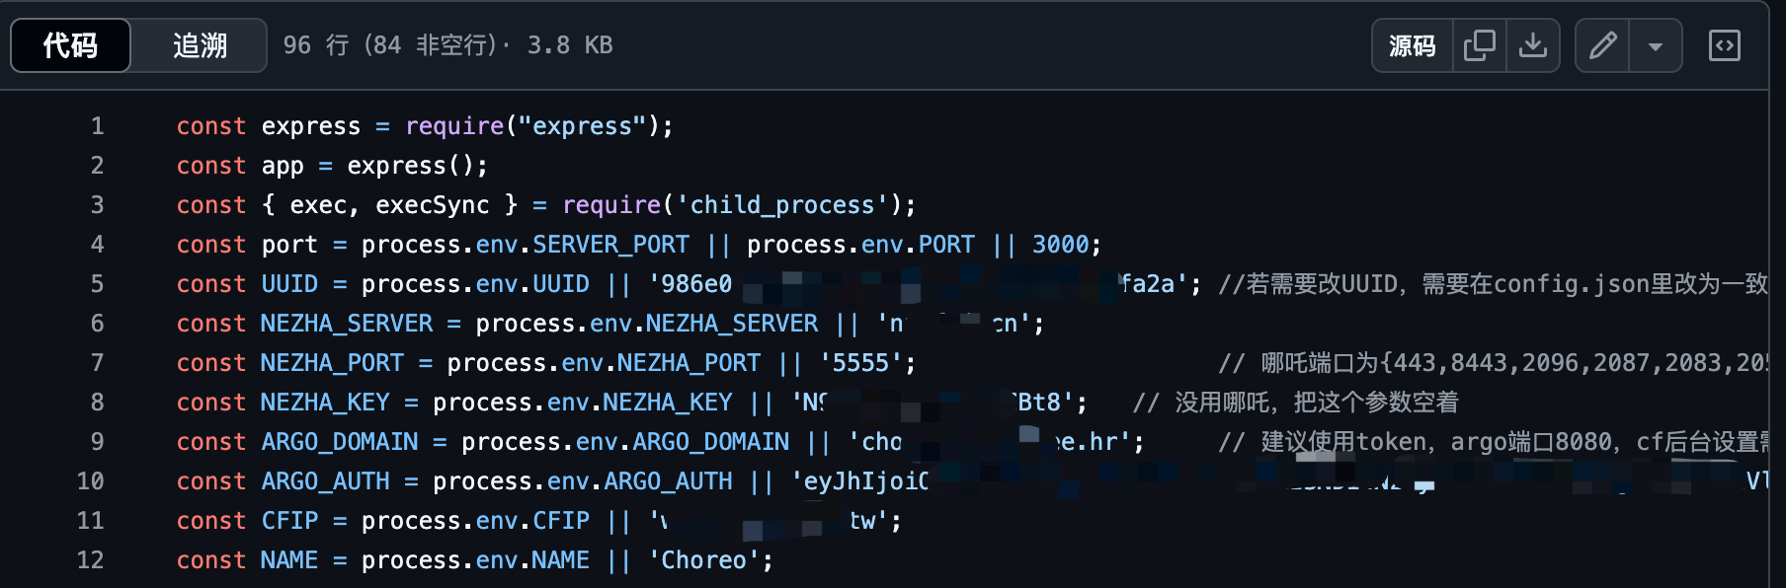Click the NEZHA_SERVER variable on line 6

pos(347,324)
